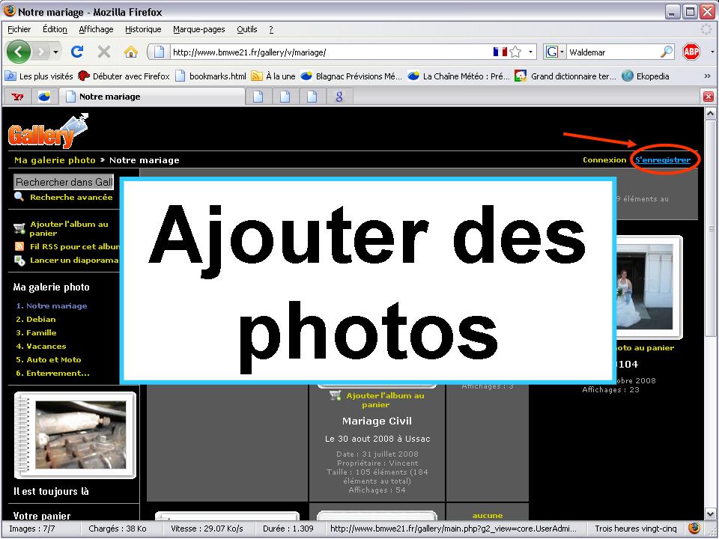Open the Debian album link
Image resolution: width=719 pixels, height=539 pixels.
point(40,319)
